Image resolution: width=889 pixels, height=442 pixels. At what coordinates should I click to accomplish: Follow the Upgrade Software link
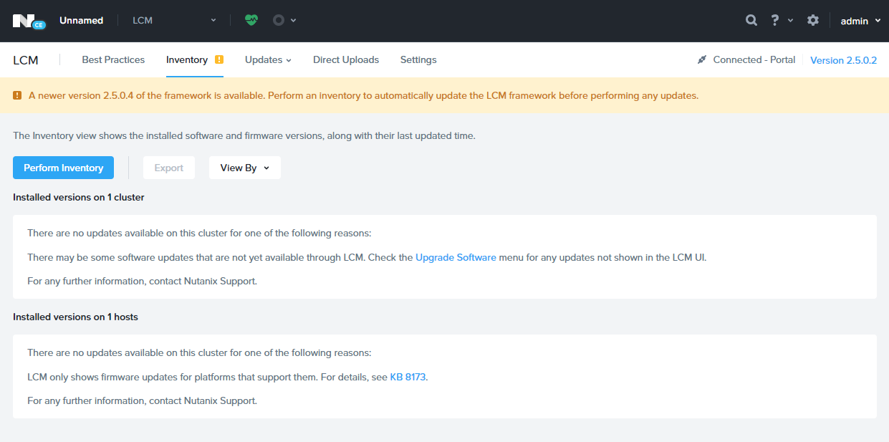click(456, 257)
